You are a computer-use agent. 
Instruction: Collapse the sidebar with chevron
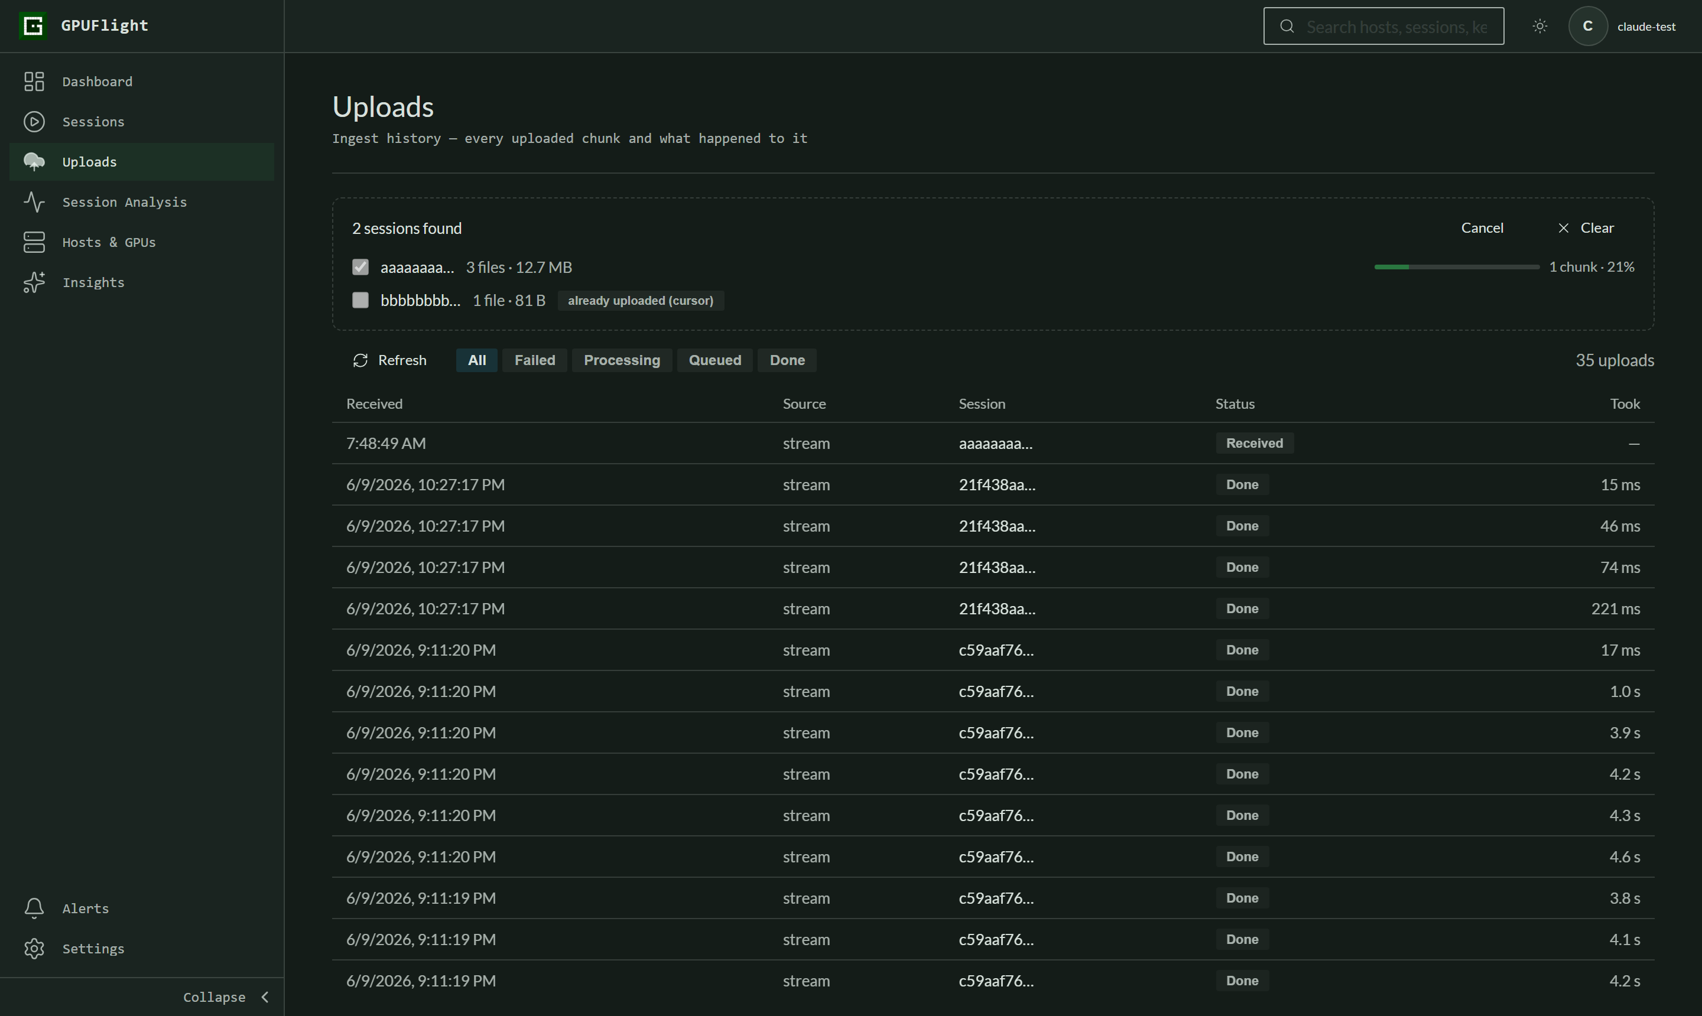coord(265,998)
